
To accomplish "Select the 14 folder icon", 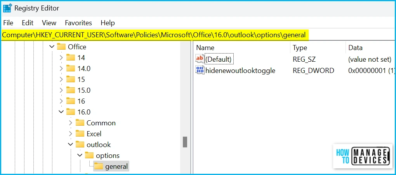I will point(71,57).
